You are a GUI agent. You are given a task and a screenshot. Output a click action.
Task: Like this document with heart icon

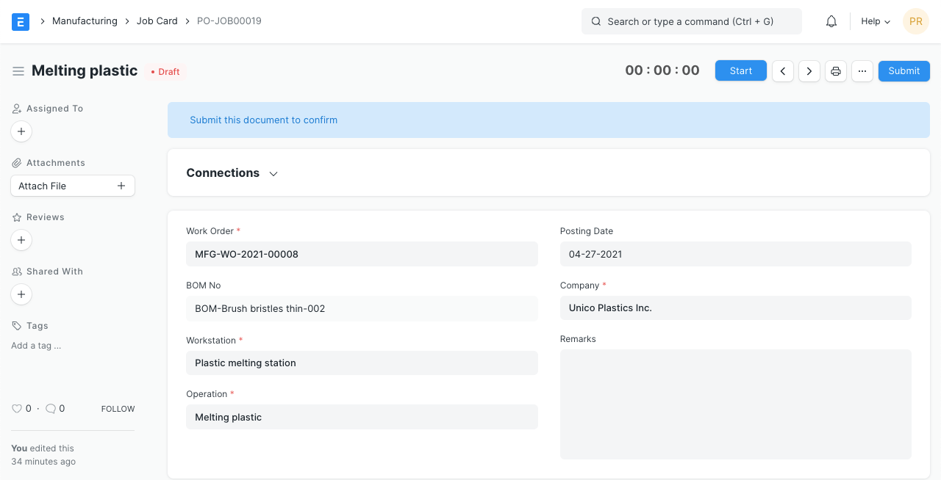coord(17,409)
